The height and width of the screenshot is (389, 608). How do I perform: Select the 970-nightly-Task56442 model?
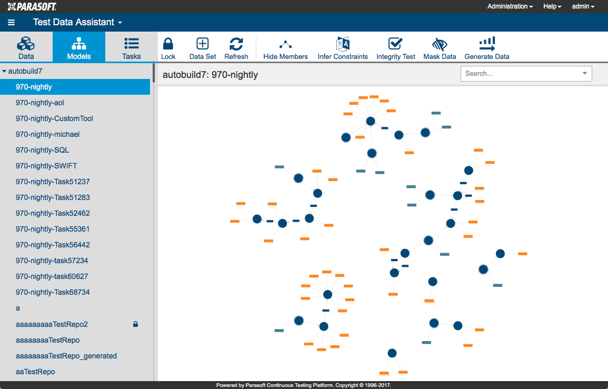75,245
